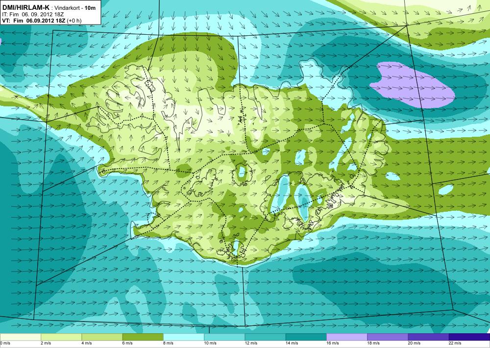This screenshot has height=348, width=490.
Task: Click the "18 m/s" legend label
Action: (x=374, y=343)
